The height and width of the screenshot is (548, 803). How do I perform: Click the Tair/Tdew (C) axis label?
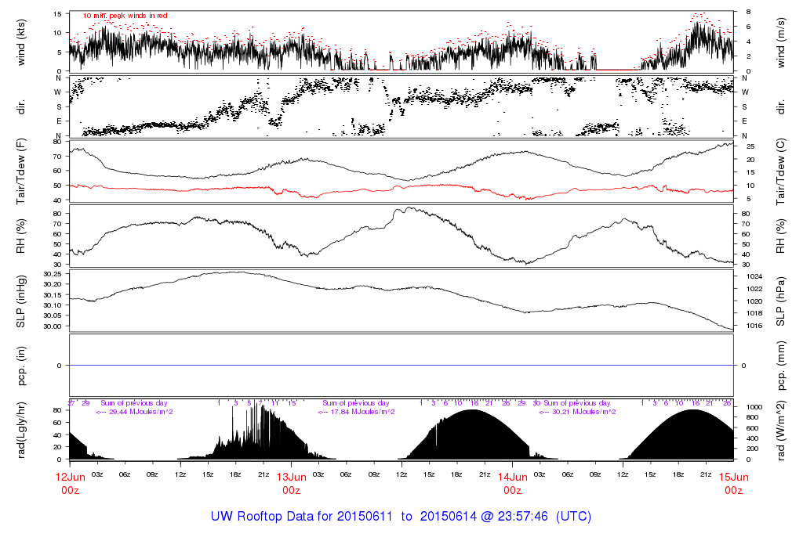coord(781,172)
